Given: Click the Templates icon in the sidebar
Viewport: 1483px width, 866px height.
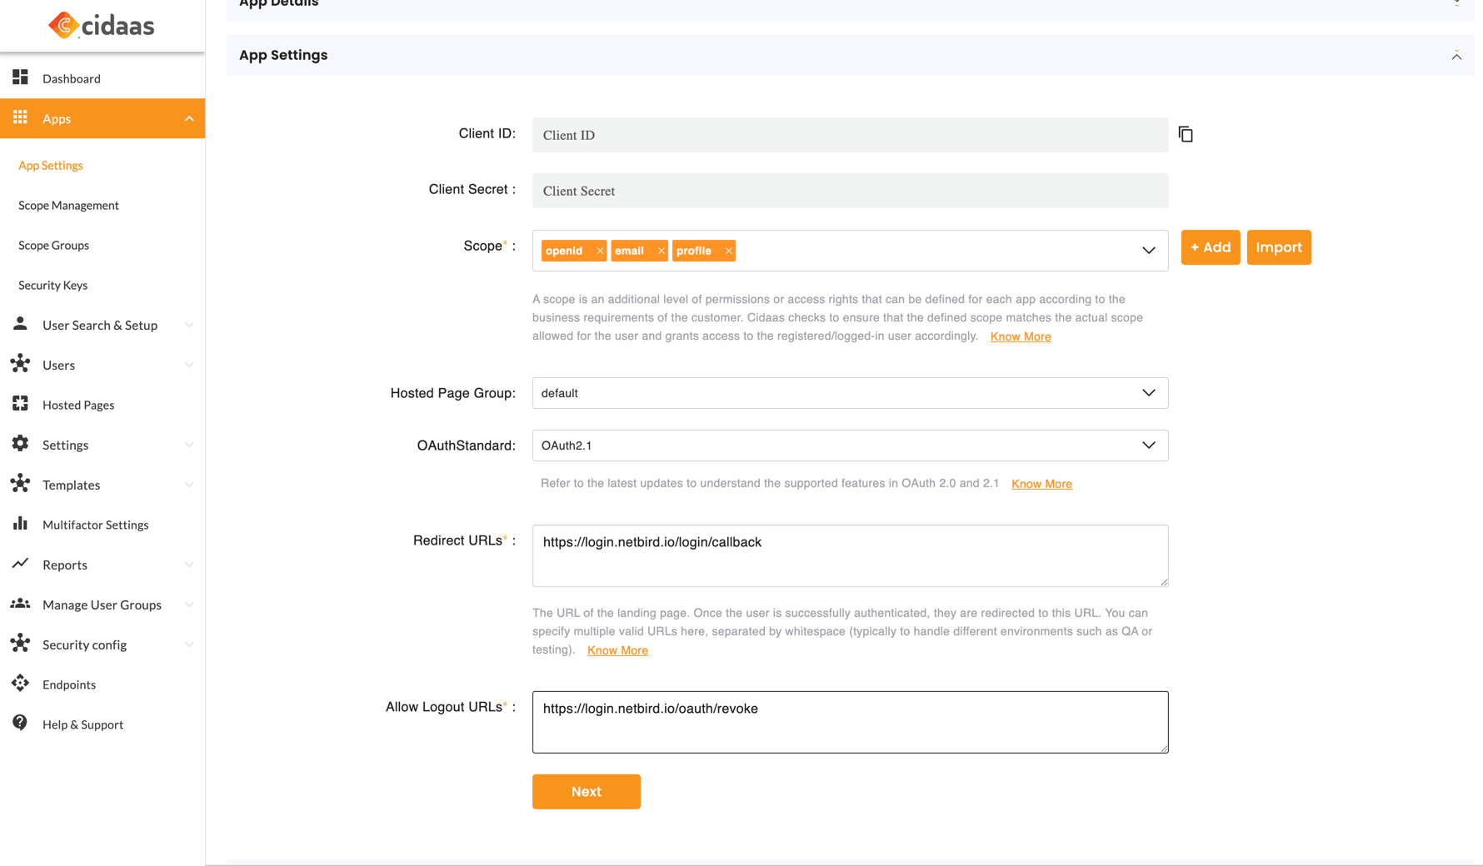Looking at the screenshot, I should (21, 485).
